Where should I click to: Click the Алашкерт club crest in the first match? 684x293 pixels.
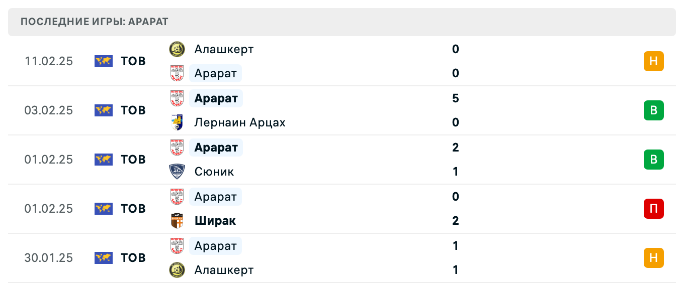176,49
